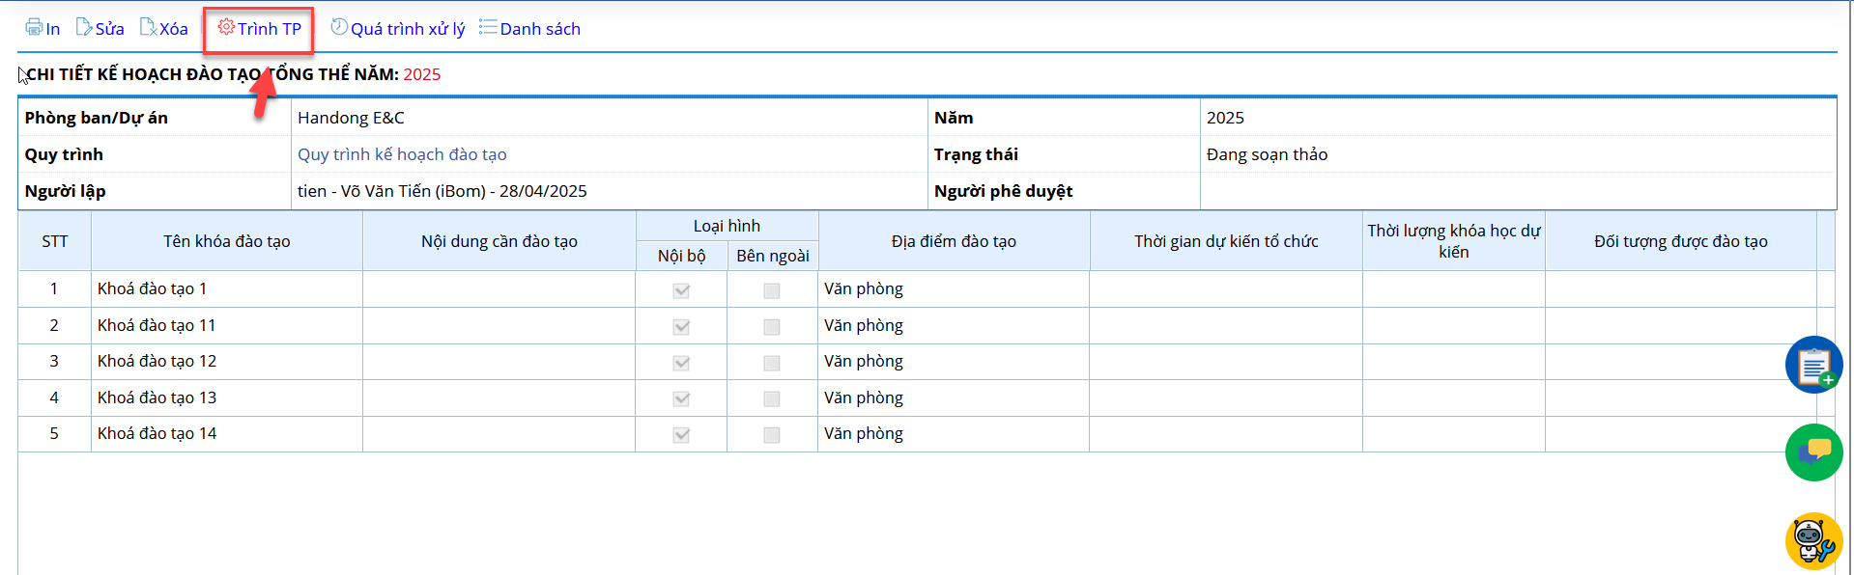Toggle Bên ngoài checkbox for Khoá đào tạo 14

771,435
